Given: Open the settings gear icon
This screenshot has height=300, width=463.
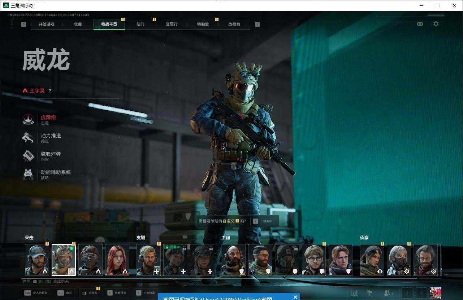Looking at the screenshot, I should click(x=436, y=24).
